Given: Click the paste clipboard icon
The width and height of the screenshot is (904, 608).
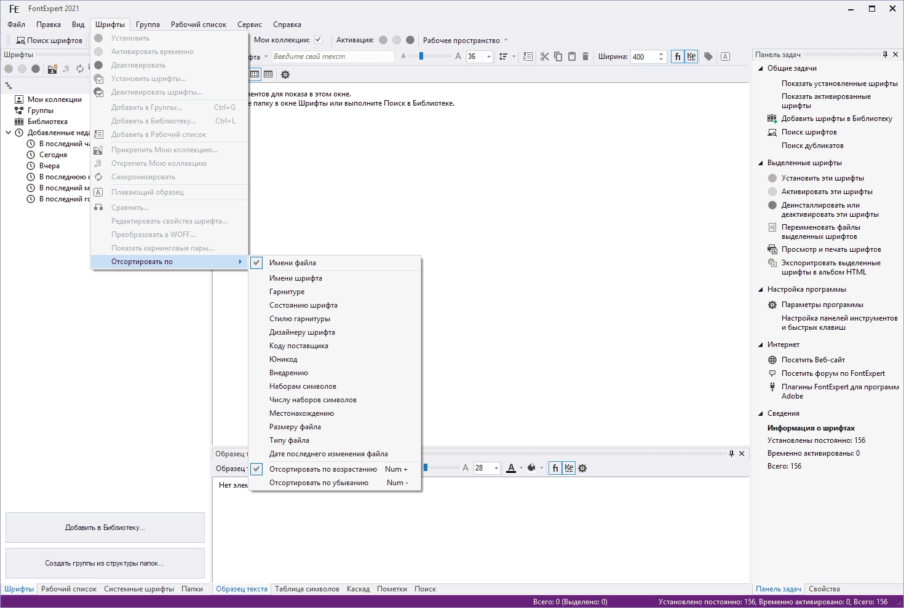Looking at the screenshot, I should tap(571, 57).
